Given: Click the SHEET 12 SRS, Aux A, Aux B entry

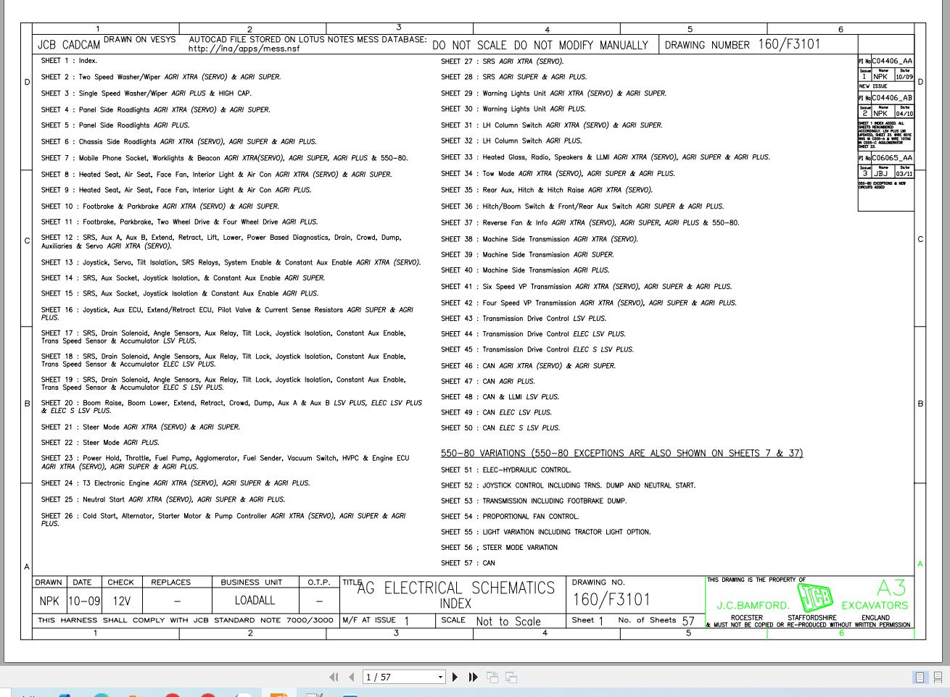Looking at the screenshot, I should [x=221, y=242].
